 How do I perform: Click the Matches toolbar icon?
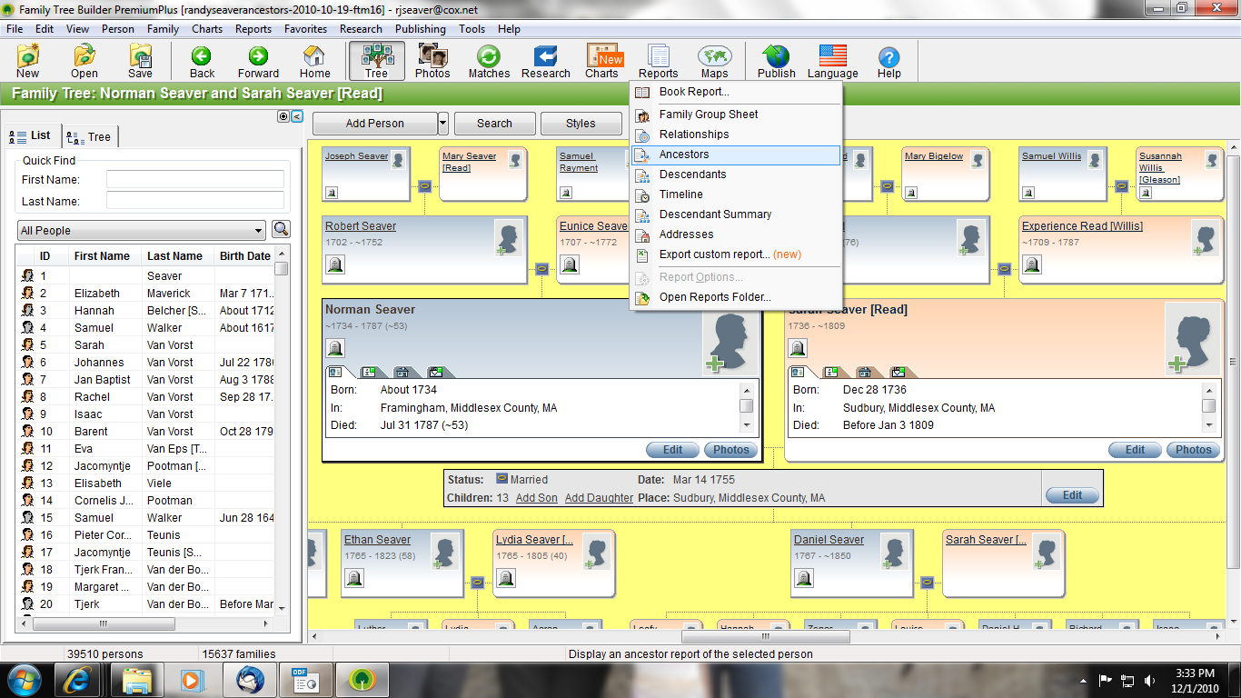click(x=489, y=61)
